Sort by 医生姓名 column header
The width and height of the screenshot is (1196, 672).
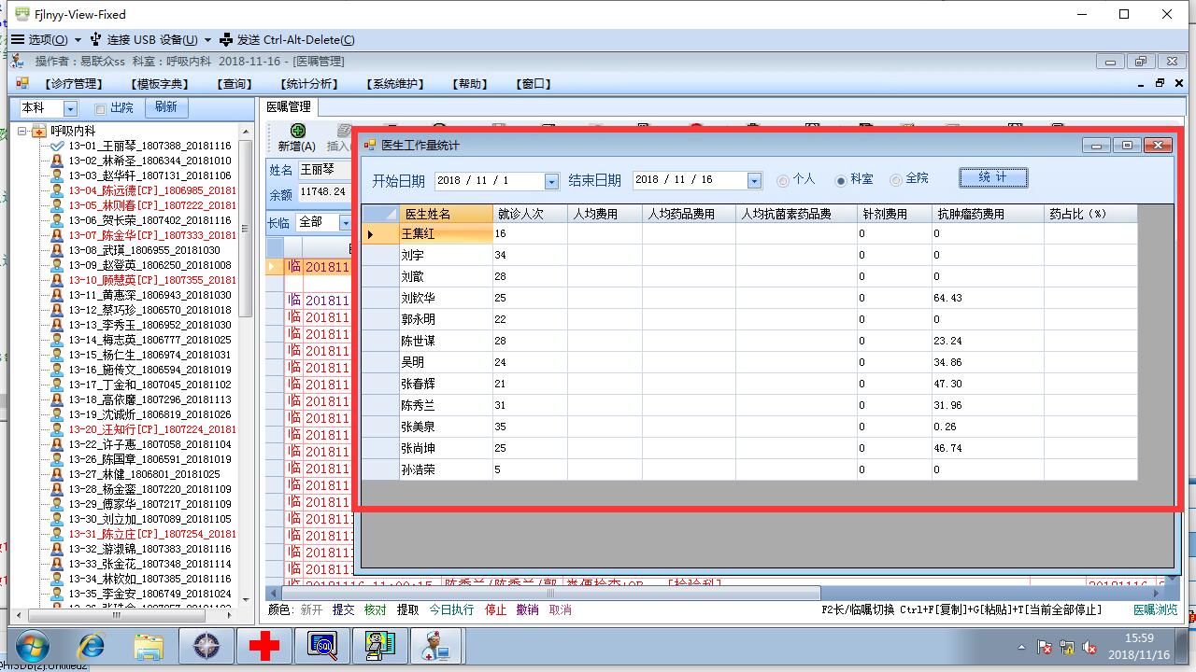click(x=446, y=214)
